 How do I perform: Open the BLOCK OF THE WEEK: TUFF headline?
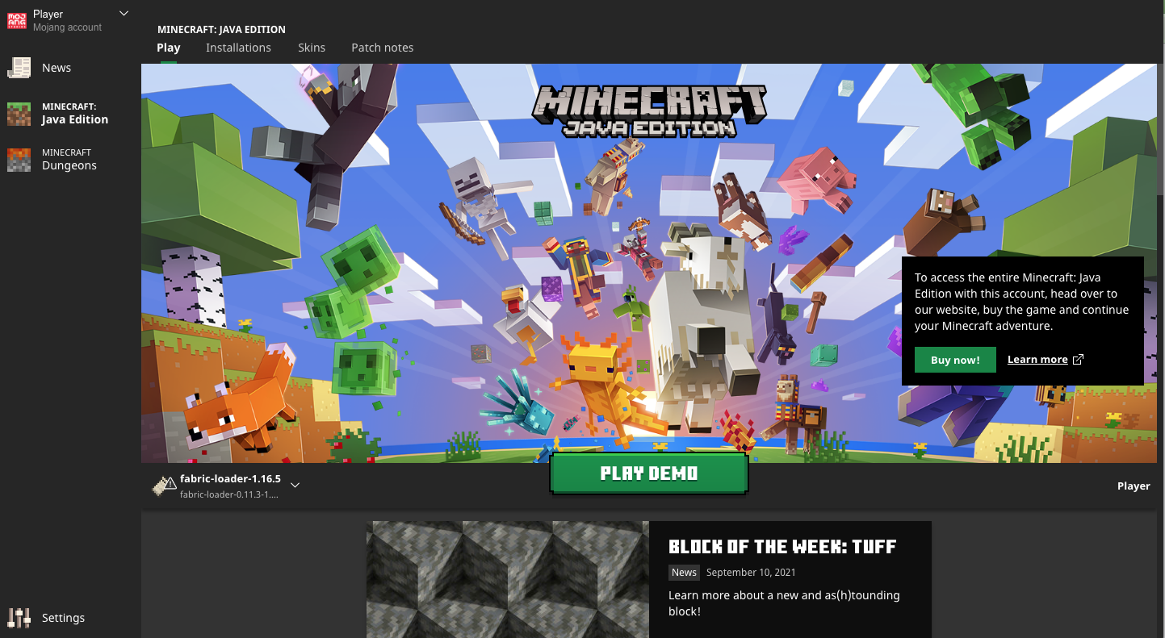coord(782,547)
